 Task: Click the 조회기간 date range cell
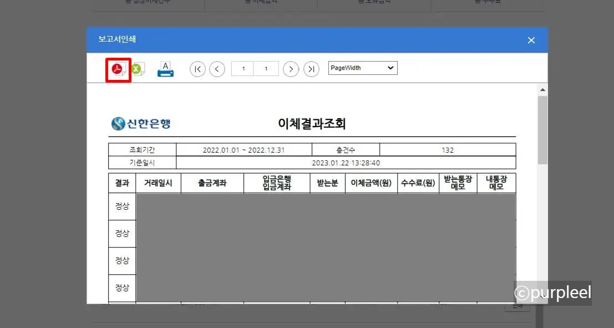tap(244, 149)
